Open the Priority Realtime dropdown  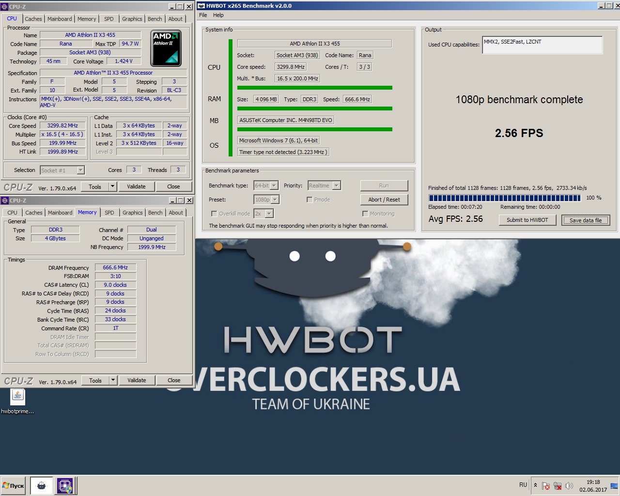[324, 186]
